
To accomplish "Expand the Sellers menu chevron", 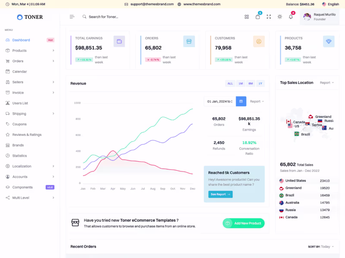I will click(x=53, y=82).
